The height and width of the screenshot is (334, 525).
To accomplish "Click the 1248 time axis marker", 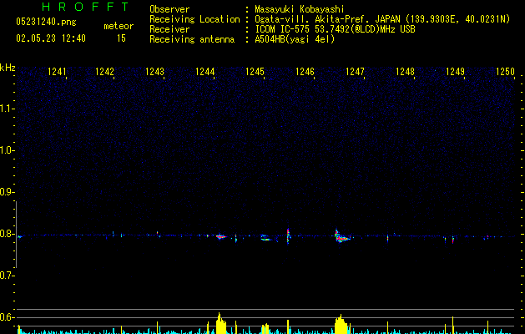I will coord(405,72).
